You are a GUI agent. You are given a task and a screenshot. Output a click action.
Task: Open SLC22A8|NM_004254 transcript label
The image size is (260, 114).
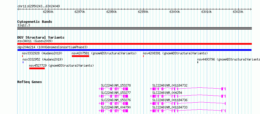pos(167,93)
